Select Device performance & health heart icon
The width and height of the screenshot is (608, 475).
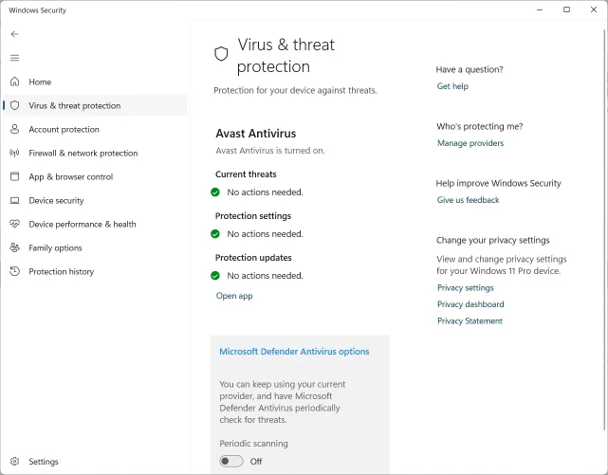click(15, 224)
